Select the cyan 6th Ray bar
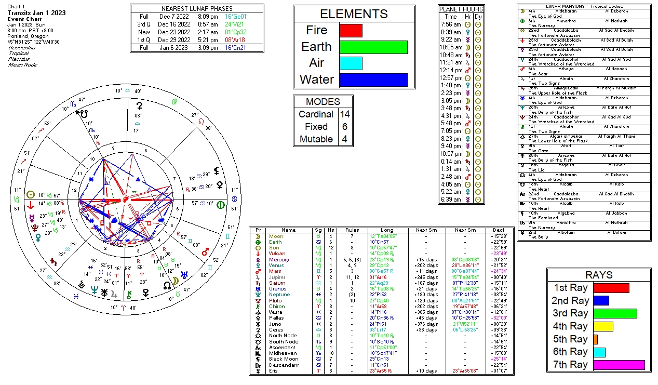Viewport: 658px width, 385px height. coord(600,352)
